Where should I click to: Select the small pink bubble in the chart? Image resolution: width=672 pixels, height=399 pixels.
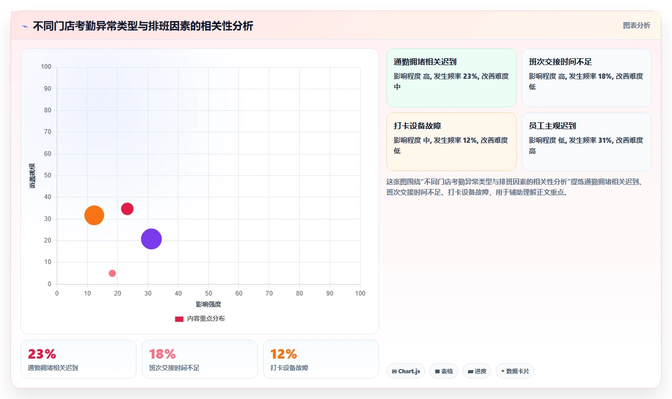pyautogui.click(x=112, y=274)
